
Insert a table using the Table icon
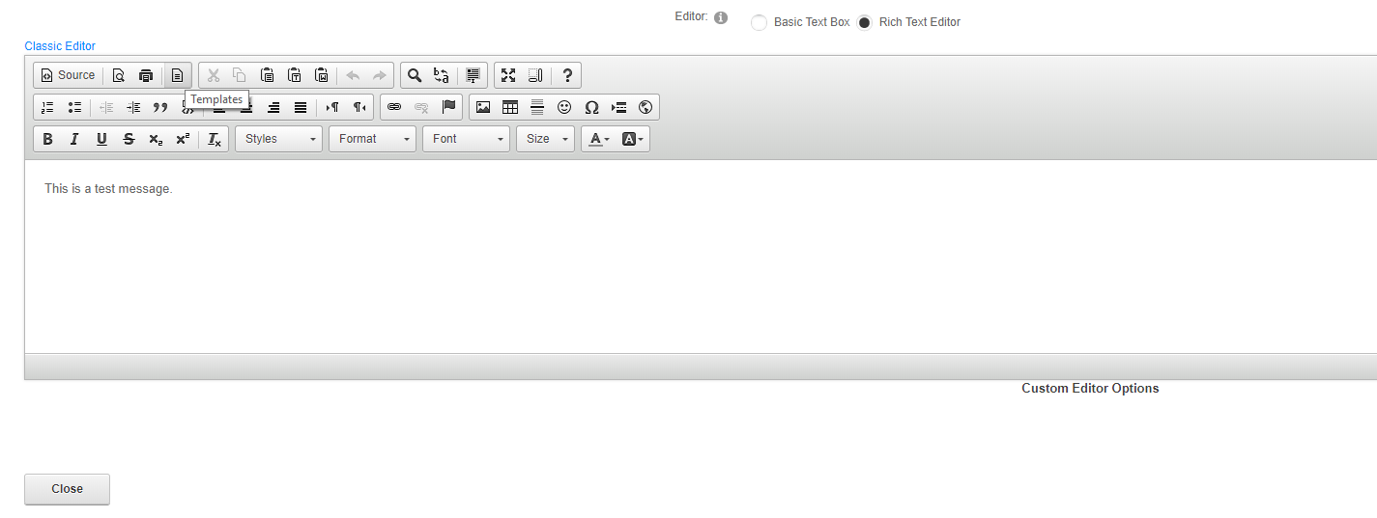tap(510, 107)
